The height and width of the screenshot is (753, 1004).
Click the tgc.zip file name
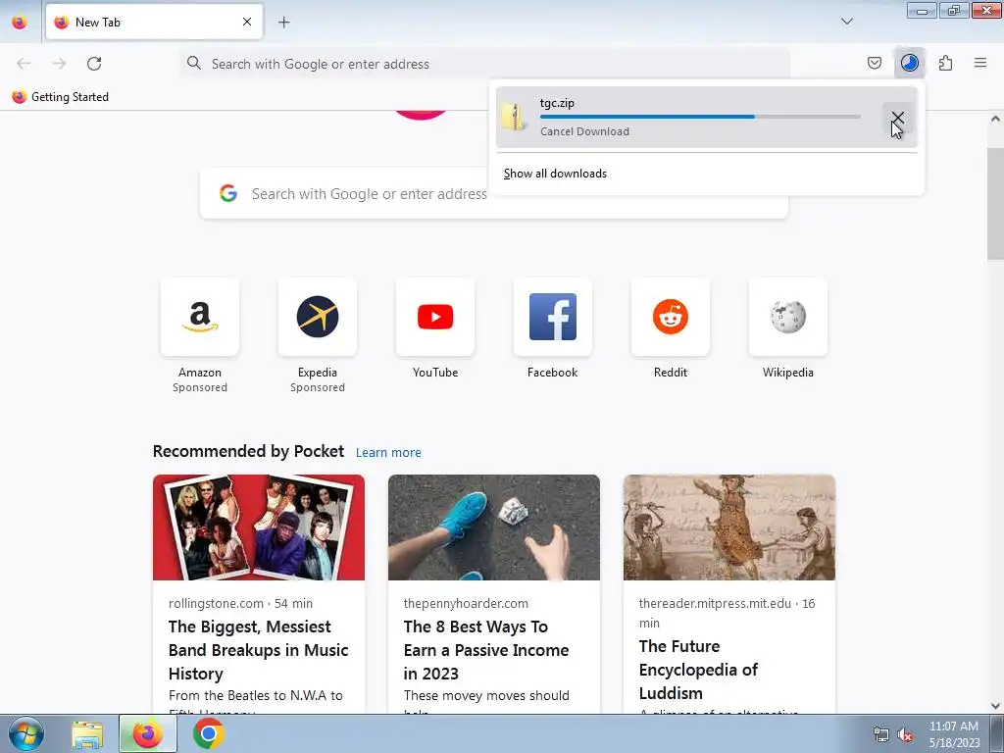pyautogui.click(x=557, y=102)
